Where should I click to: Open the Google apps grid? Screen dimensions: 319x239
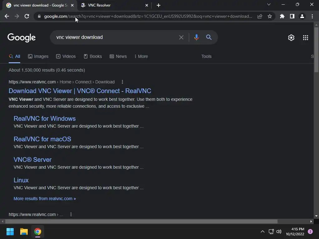(x=306, y=38)
